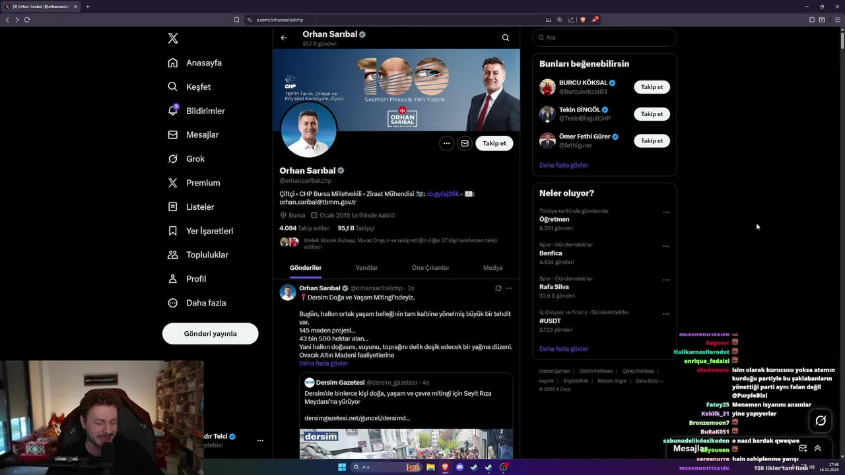Image resolution: width=845 pixels, height=475 pixels.
Task: Open options for Rafa Silva trend
Action: point(665,280)
